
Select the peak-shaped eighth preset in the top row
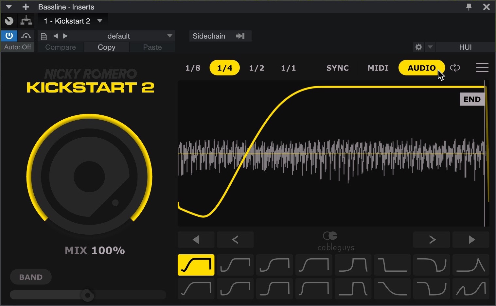(x=471, y=265)
